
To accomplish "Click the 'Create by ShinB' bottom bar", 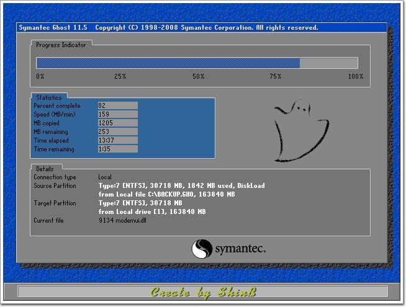I will (203, 292).
